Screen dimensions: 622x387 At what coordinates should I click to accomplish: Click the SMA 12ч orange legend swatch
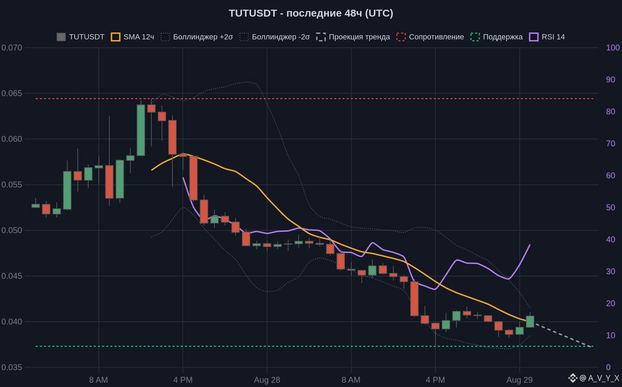point(115,37)
